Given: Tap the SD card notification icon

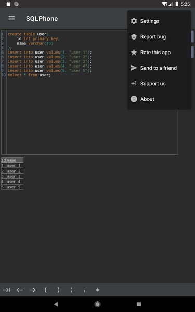Looking at the screenshot, I should (x=8, y=4).
